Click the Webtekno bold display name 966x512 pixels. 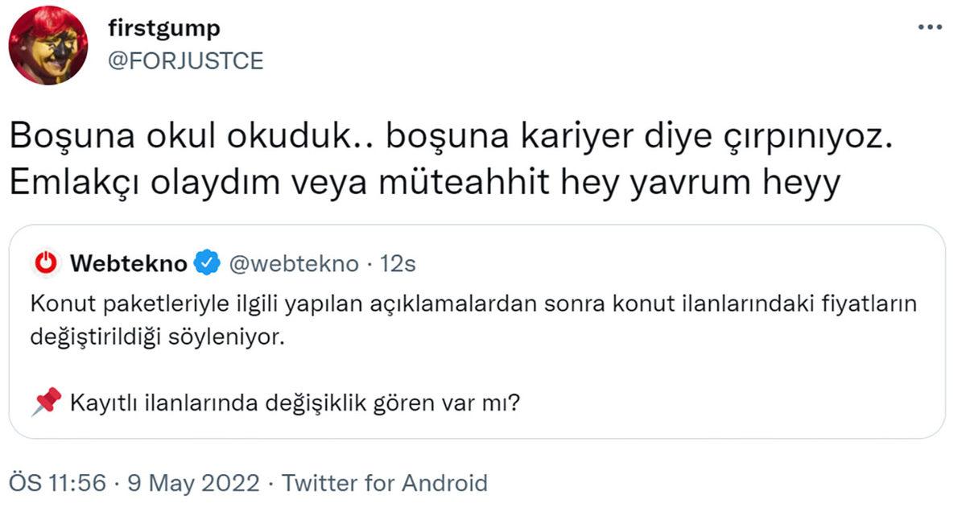(x=129, y=261)
